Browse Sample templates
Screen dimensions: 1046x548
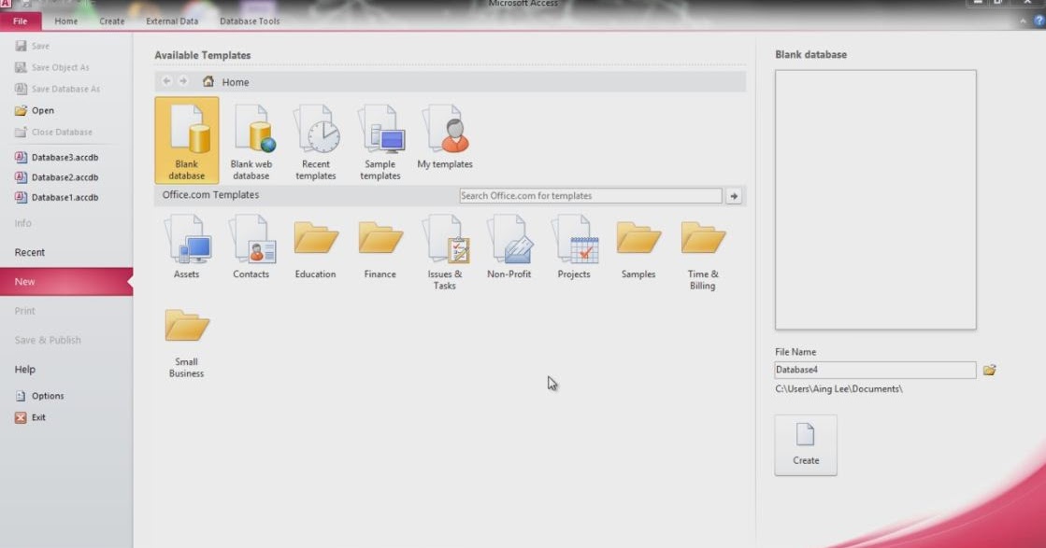(x=380, y=138)
